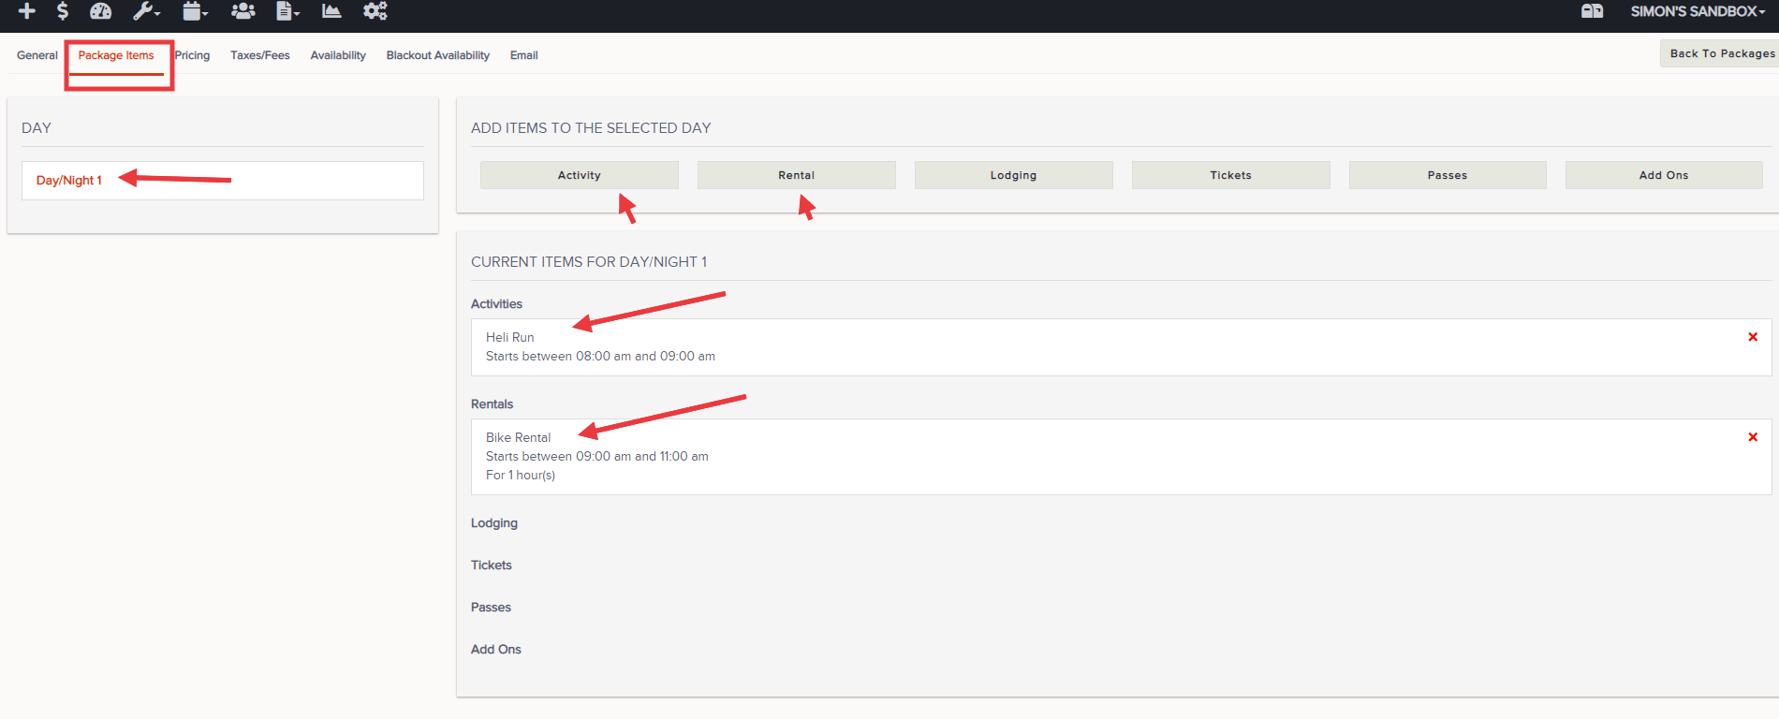Open the customers group icon
The height and width of the screenshot is (719, 1779).
click(x=243, y=11)
